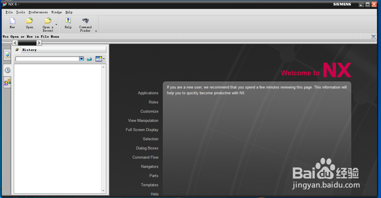Open the Window menu
The height and width of the screenshot is (198, 381).
pyautogui.click(x=56, y=12)
